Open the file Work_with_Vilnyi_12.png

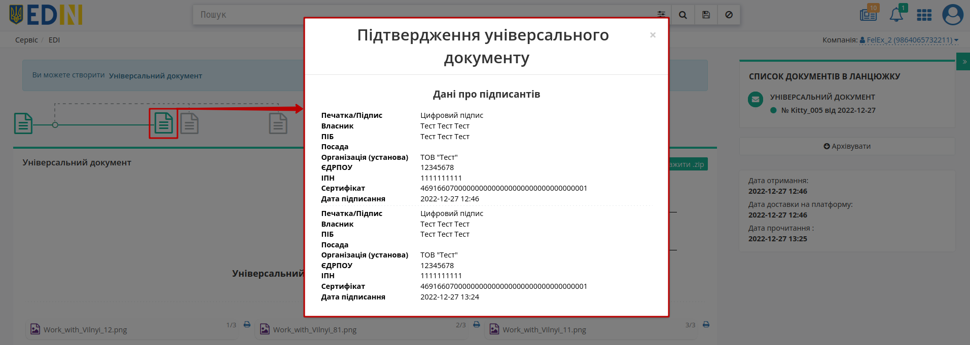coord(85,330)
